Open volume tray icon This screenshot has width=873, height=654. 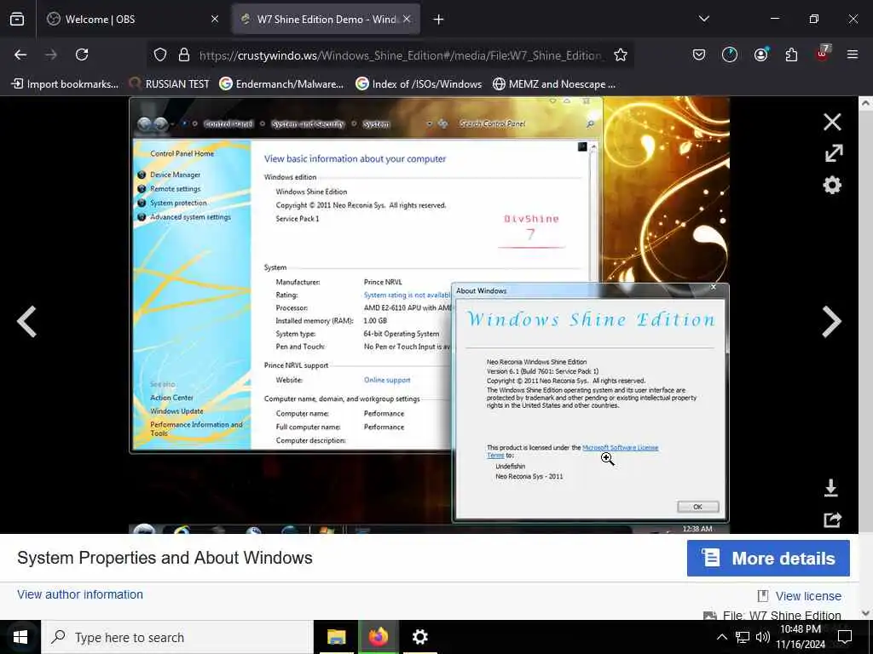click(x=762, y=637)
